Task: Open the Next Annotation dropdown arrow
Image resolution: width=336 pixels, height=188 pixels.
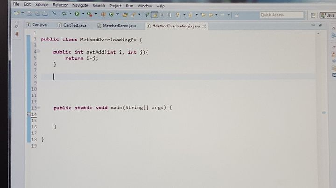Action: point(184,15)
